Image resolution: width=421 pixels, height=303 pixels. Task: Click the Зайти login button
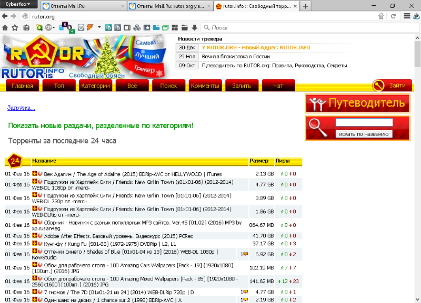click(392, 85)
